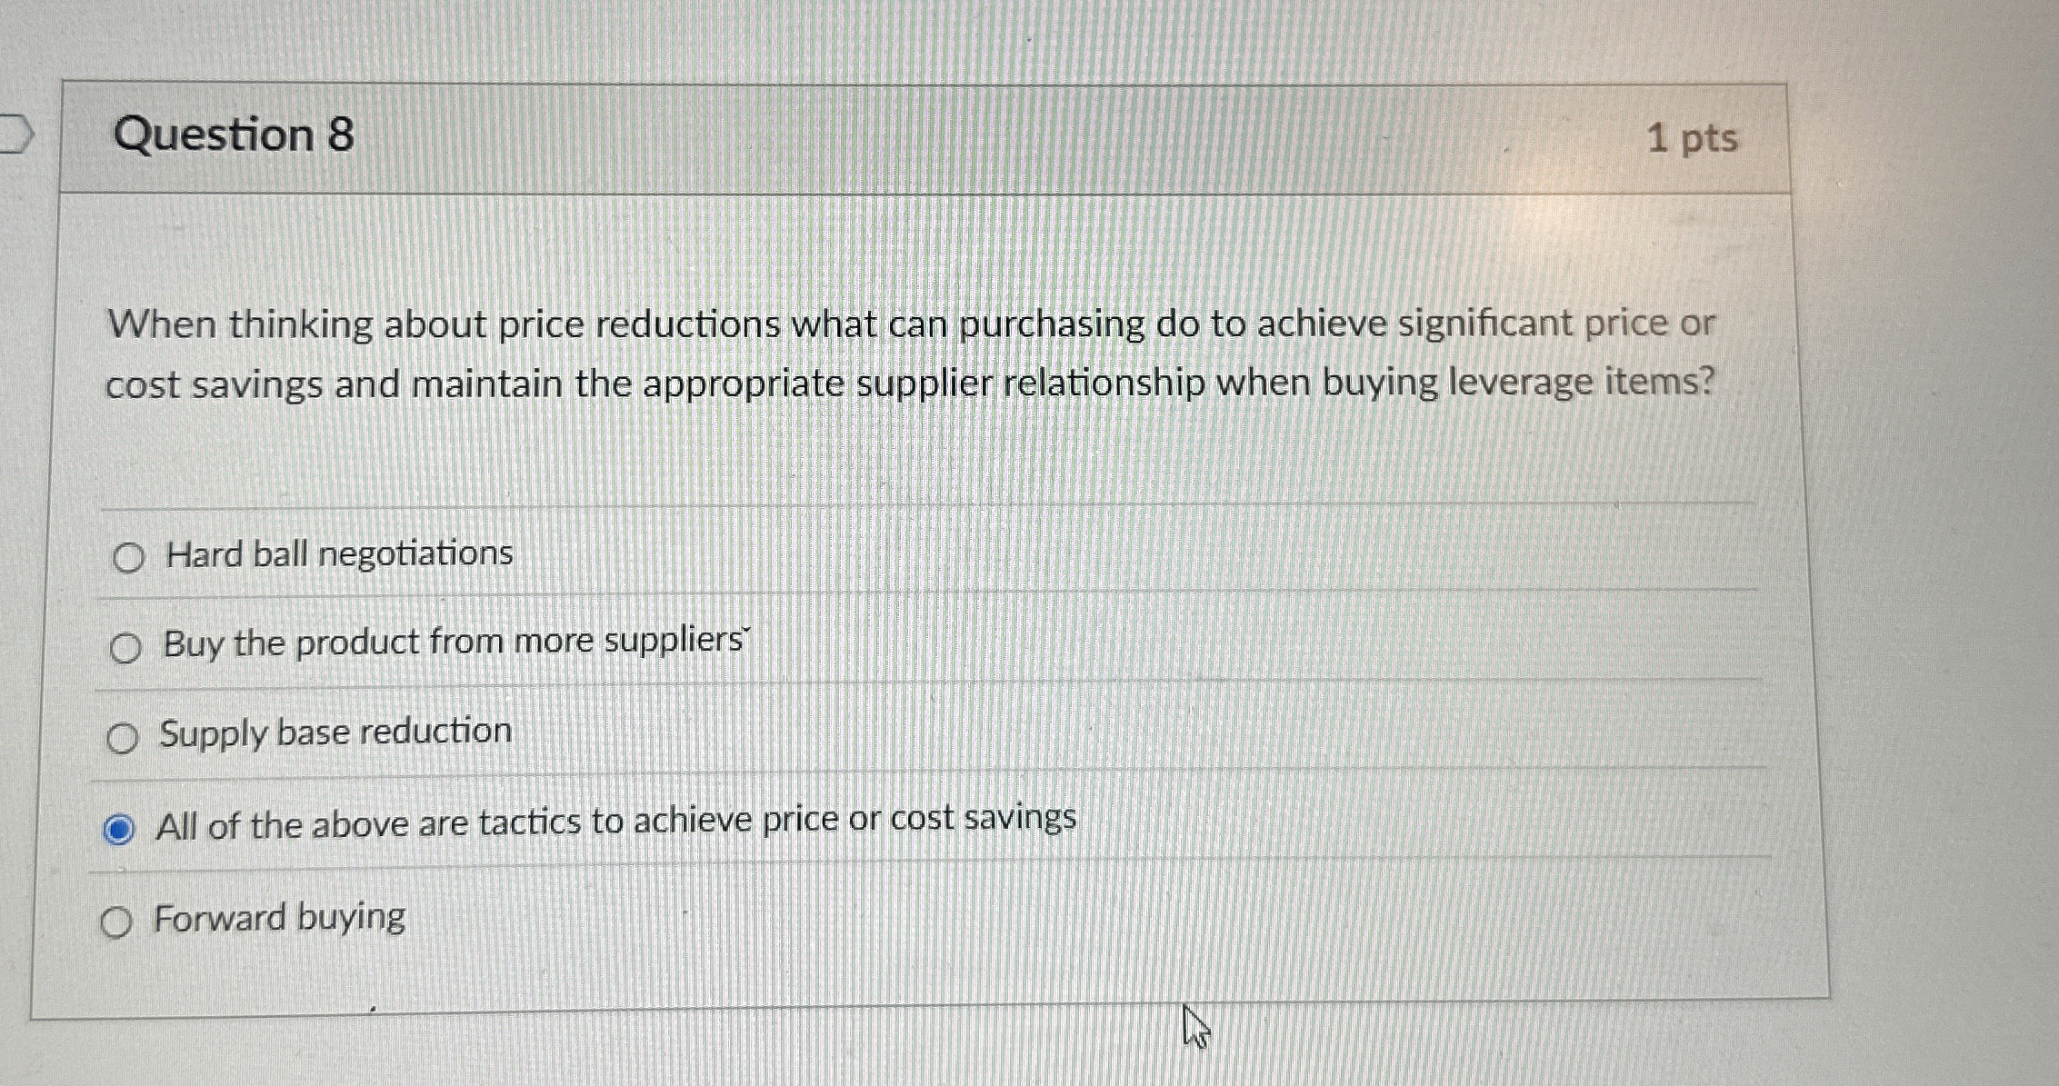Viewport: 2059px width, 1086px height.
Task: Click the '1 pts' points label
Action: click(1693, 138)
